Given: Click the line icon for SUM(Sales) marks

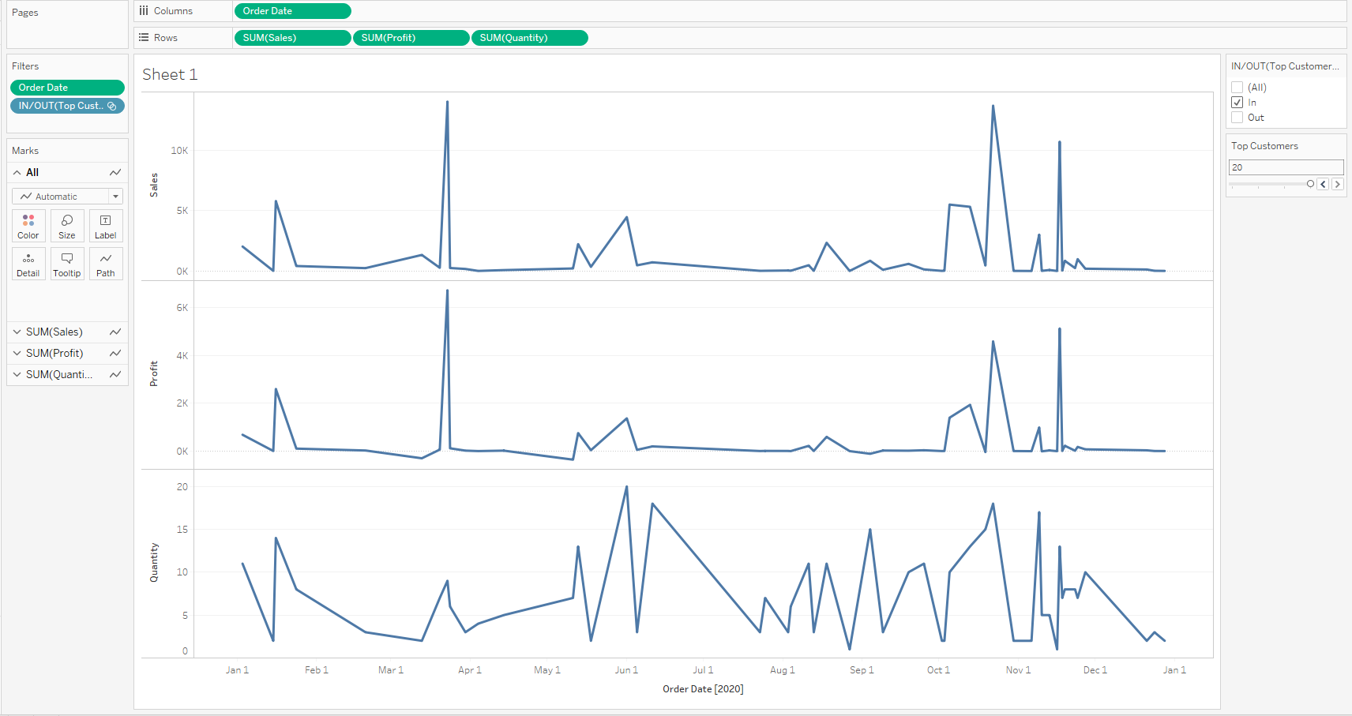Looking at the screenshot, I should coord(115,332).
